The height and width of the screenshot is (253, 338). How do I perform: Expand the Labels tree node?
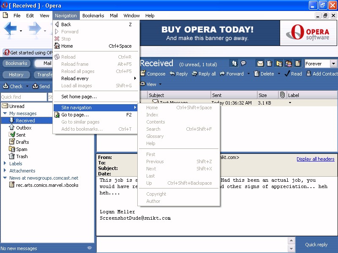5,164
